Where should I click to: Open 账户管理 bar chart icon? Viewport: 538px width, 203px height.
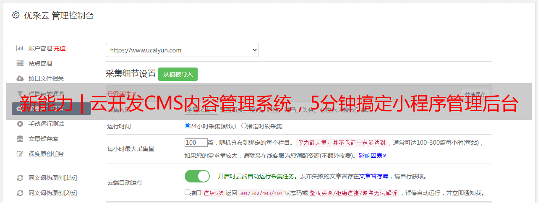pos(20,48)
